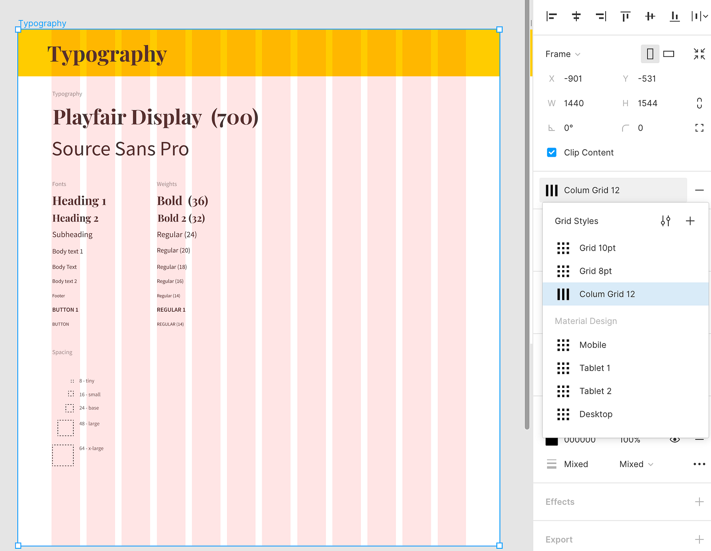Click the applied Colum Grid 12 style
Screen dimensions: 711x551
[613, 190]
